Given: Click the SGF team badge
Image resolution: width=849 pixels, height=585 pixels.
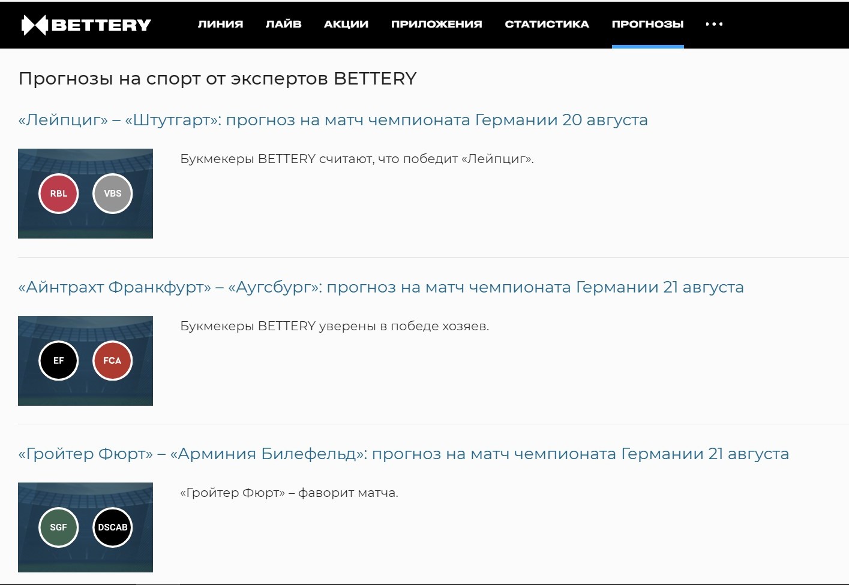Looking at the screenshot, I should (x=59, y=527).
